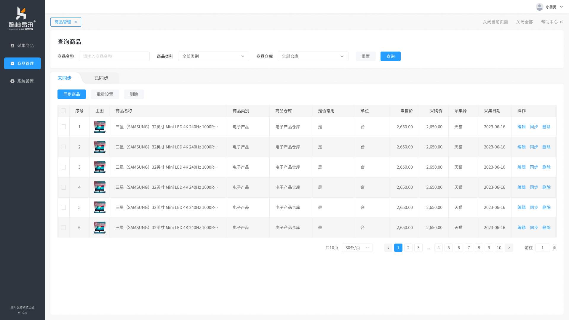Click the 采集商品 sidebar icon
This screenshot has width=569, height=320.
coord(12,46)
